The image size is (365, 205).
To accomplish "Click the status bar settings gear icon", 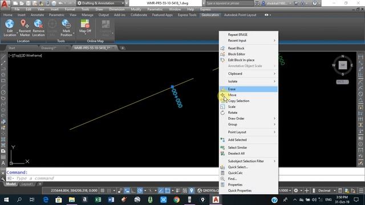I will pos(296,191).
